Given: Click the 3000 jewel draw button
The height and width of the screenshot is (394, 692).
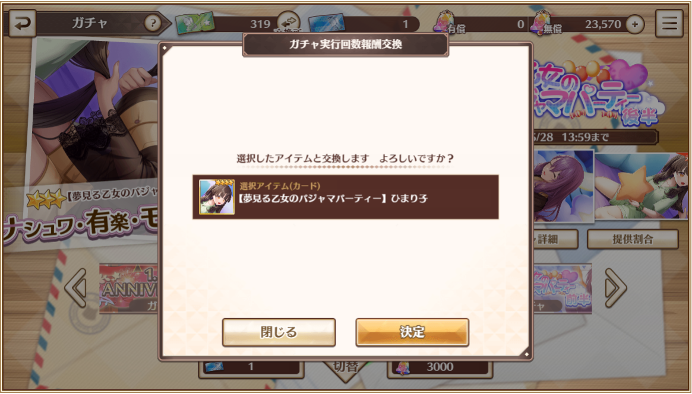Looking at the screenshot, I should [x=440, y=367].
